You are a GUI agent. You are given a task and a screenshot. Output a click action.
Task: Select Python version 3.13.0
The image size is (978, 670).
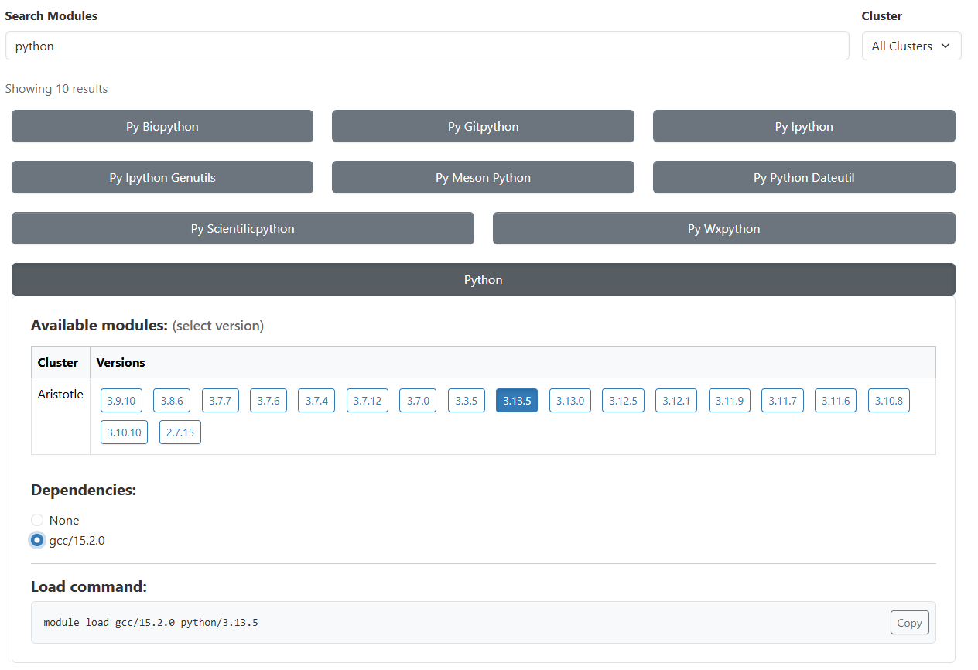[x=569, y=400]
